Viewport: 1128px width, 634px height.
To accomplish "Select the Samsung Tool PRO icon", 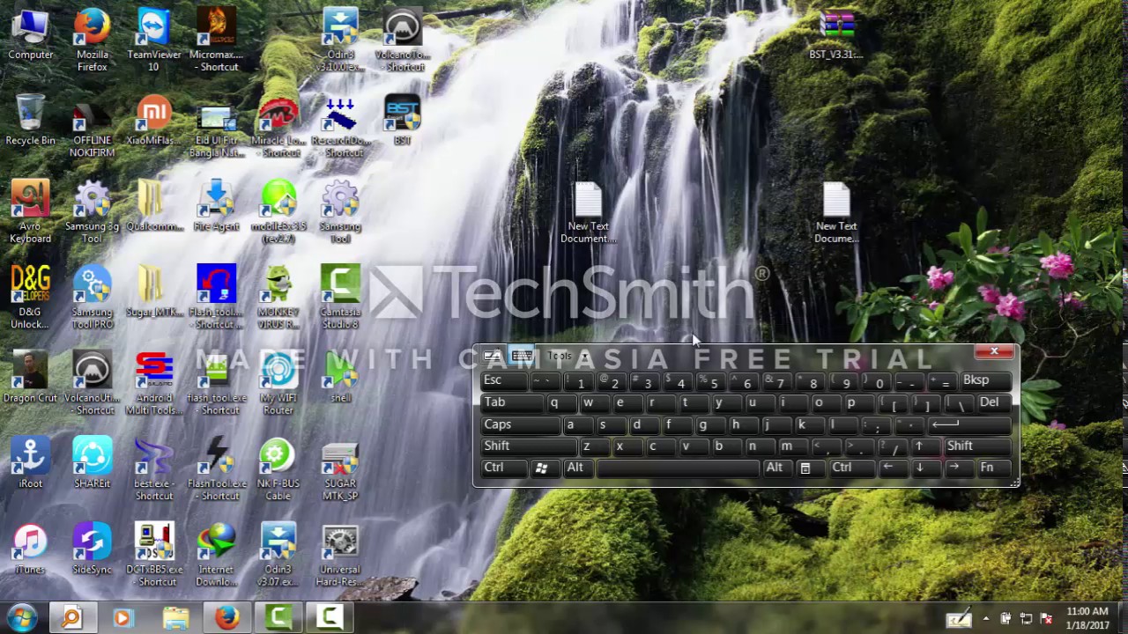I will tap(92, 298).
